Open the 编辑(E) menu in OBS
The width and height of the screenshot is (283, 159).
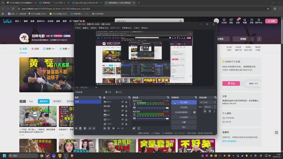click(x=86, y=28)
